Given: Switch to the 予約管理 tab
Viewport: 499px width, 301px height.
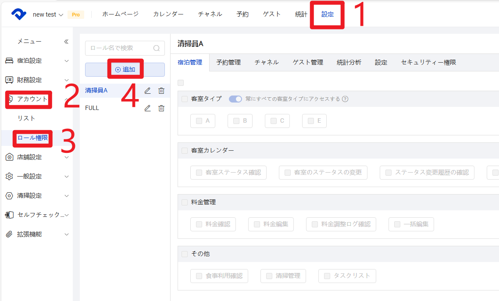Looking at the screenshot, I should click(x=228, y=63).
